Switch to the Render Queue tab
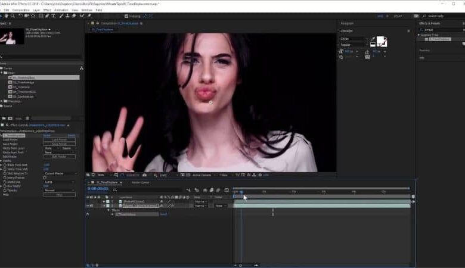 [x=140, y=183]
